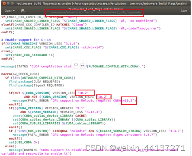Click the magnifier overlay icon in the code

pyautogui.click(x=76, y=64)
